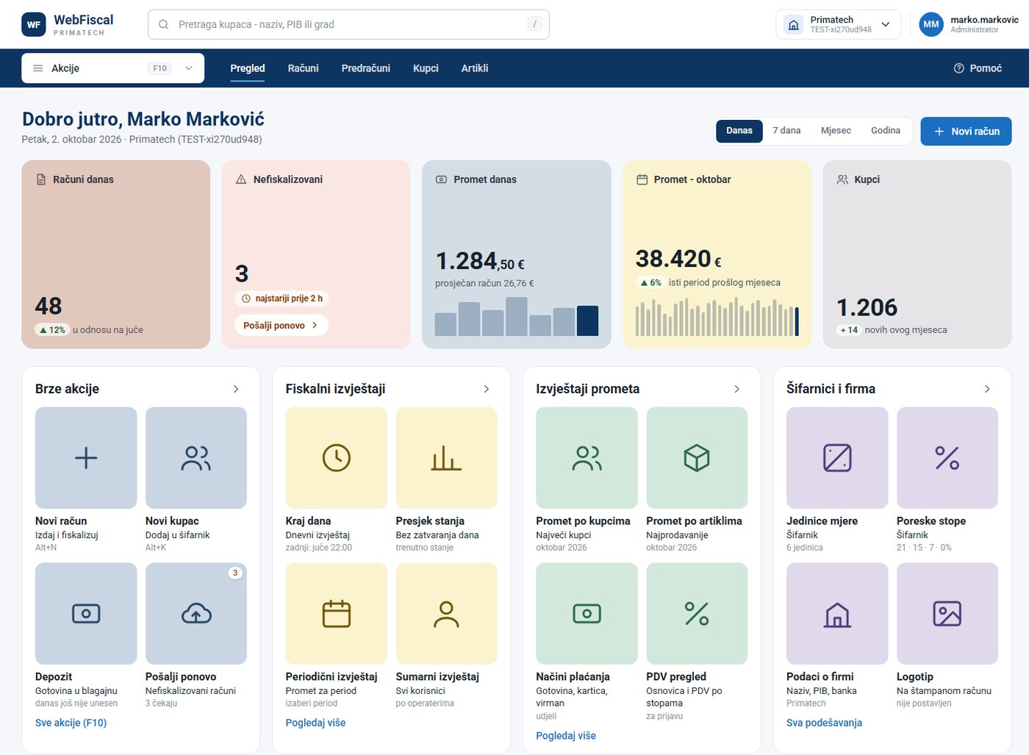Open the Logotip image tile
Screen dimensions: 1029x755
tap(947, 614)
